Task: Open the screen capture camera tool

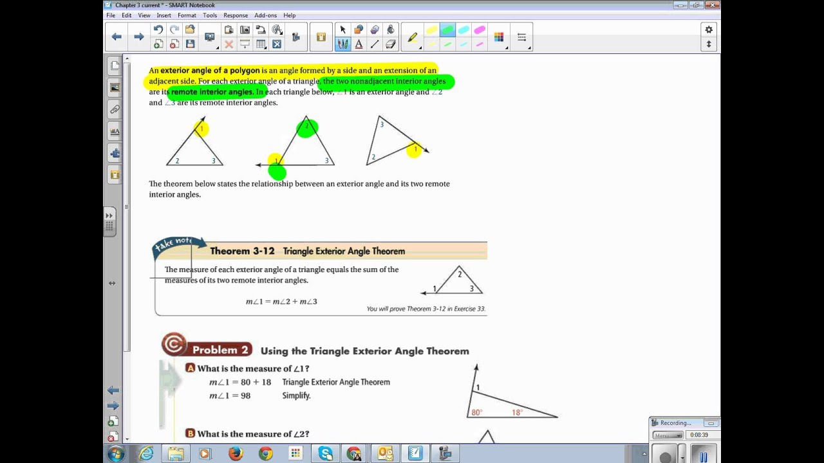Action: pyautogui.click(x=245, y=30)
